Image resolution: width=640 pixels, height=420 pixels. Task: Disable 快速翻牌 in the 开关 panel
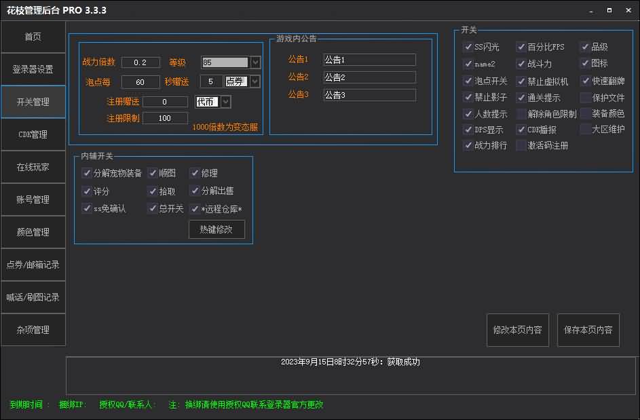pyautogui.click(x=585, y=81)
